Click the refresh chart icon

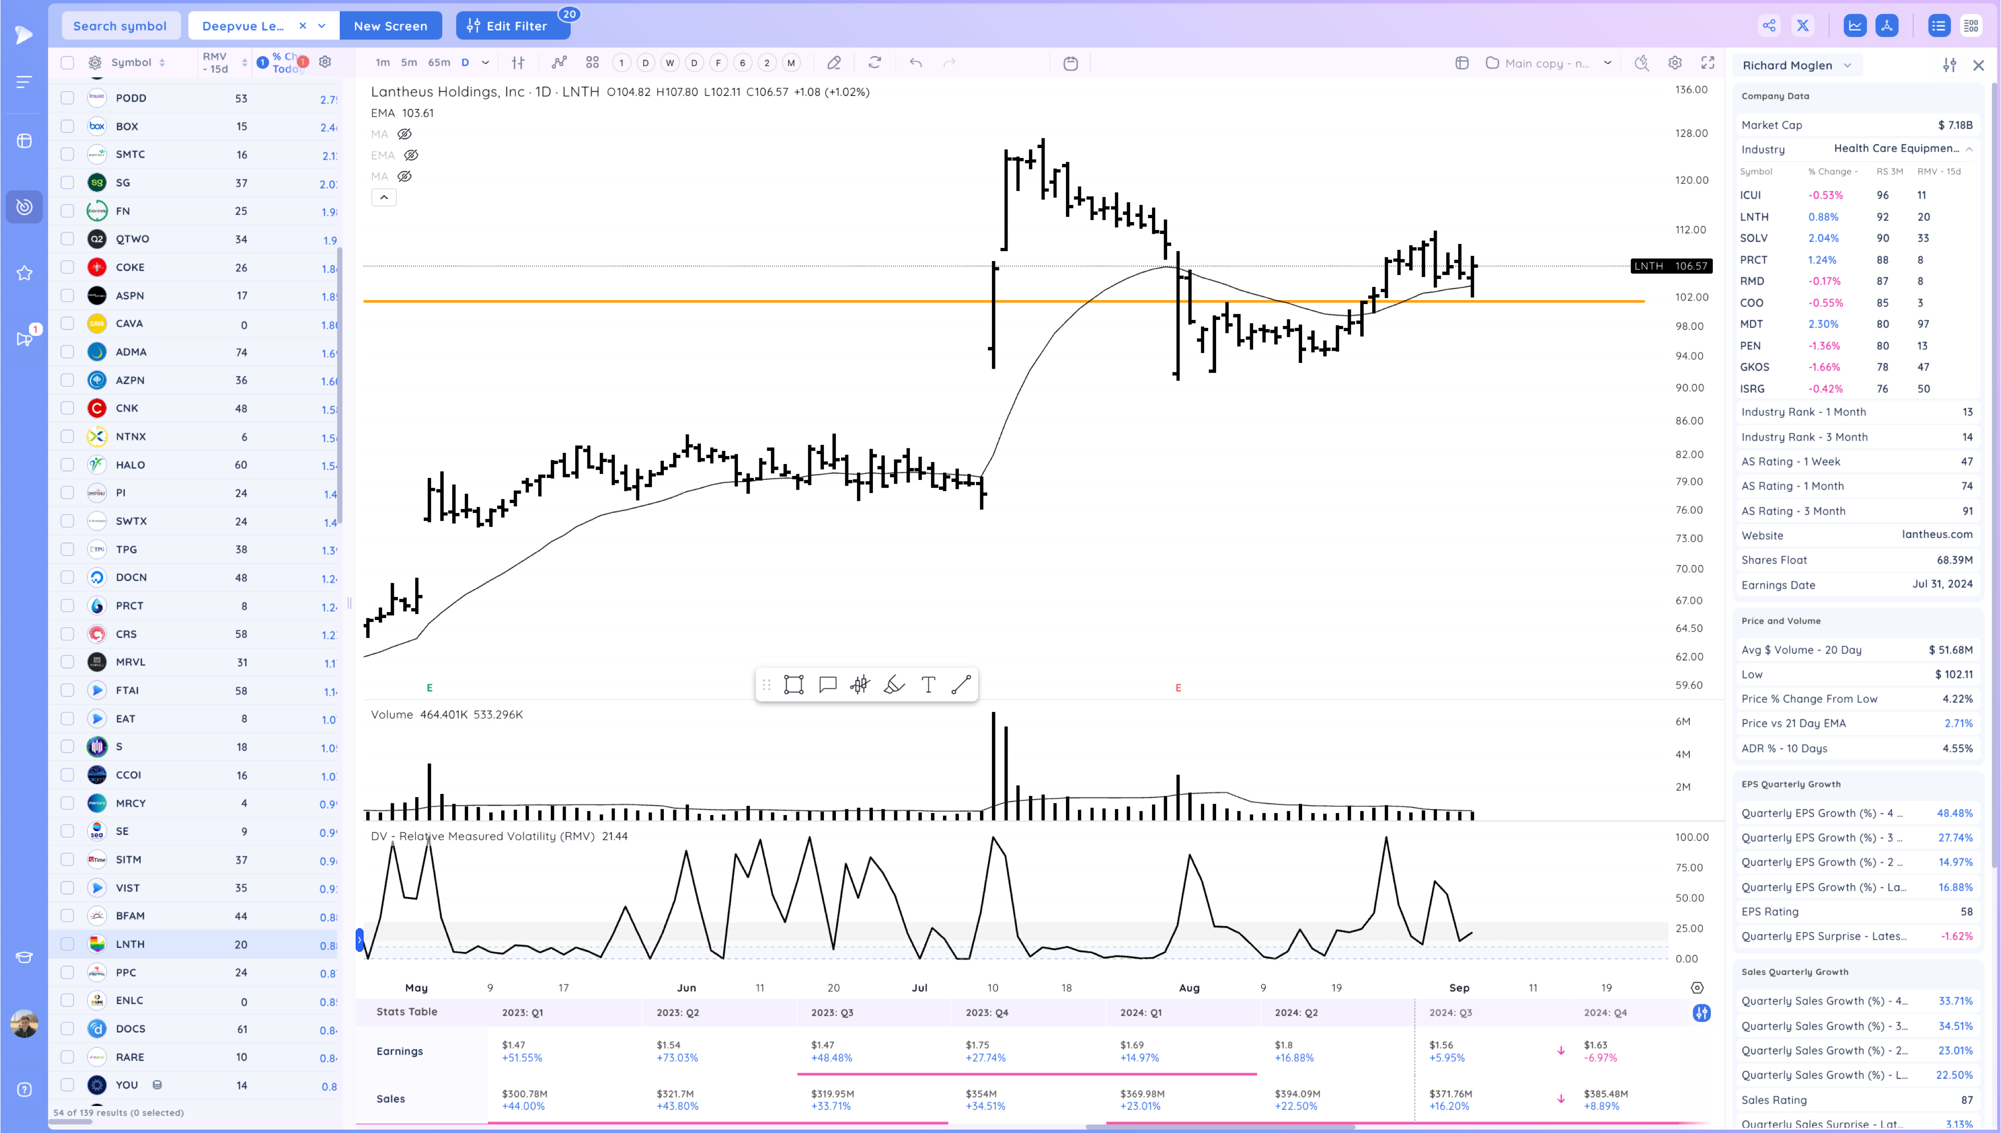pyautogui.click(x=875, y=62)
